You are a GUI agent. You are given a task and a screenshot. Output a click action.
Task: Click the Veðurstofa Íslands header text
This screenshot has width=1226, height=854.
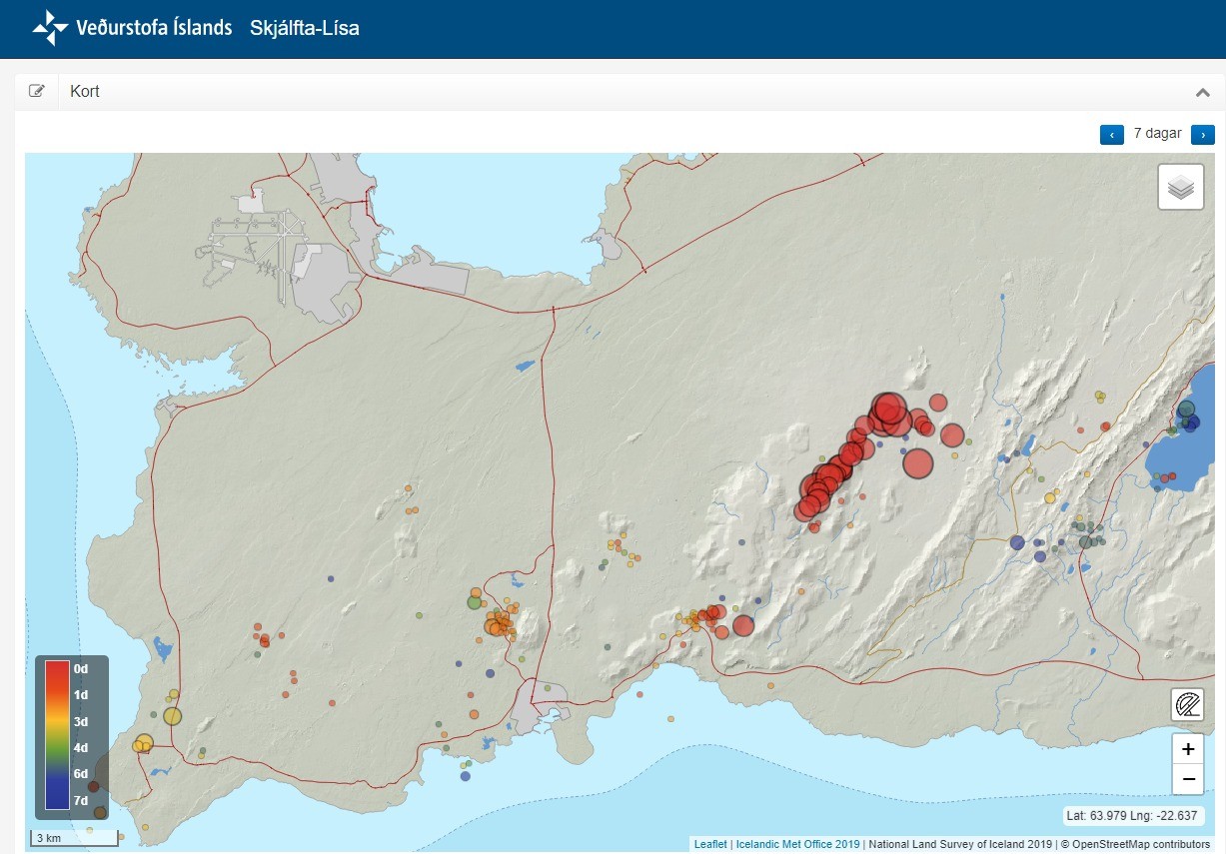154,28
